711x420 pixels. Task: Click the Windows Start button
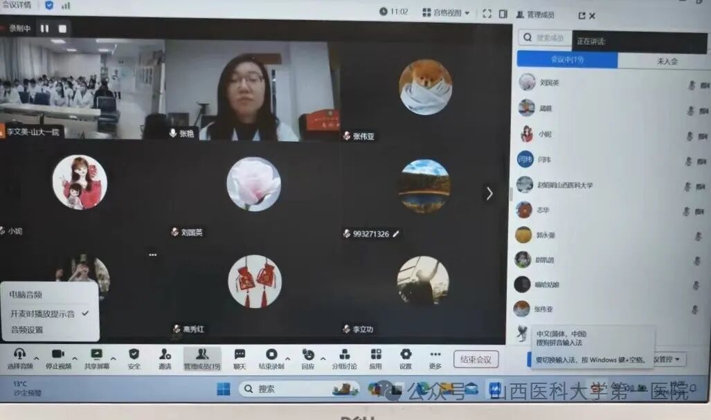click(224, 389)
